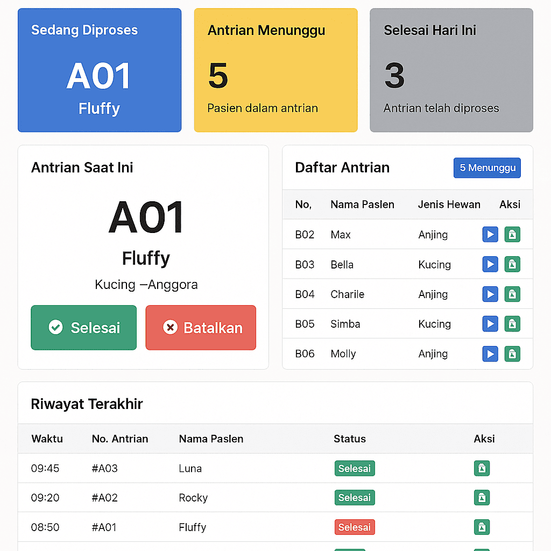This screenshot has height=551, width=551.
Task: Open green document icon for B05 Simba
Action: [x=512, y=323]
